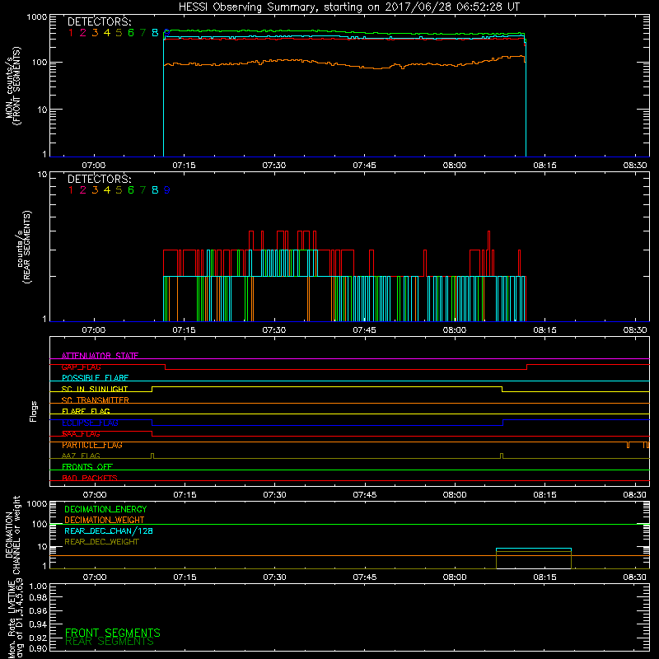659x659 pixels.
Task: Click DECIMATION CHANNEL or weight axis title
Action: click(12, 535)
